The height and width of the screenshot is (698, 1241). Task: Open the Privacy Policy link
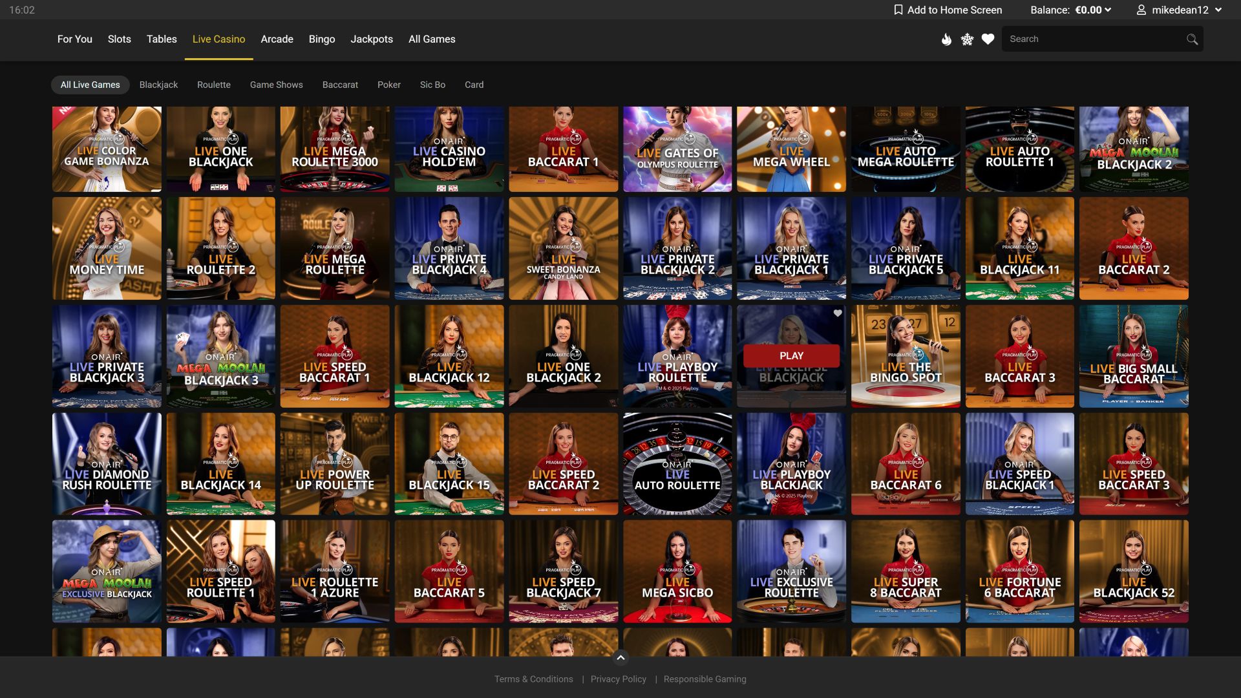click(619, 679)
